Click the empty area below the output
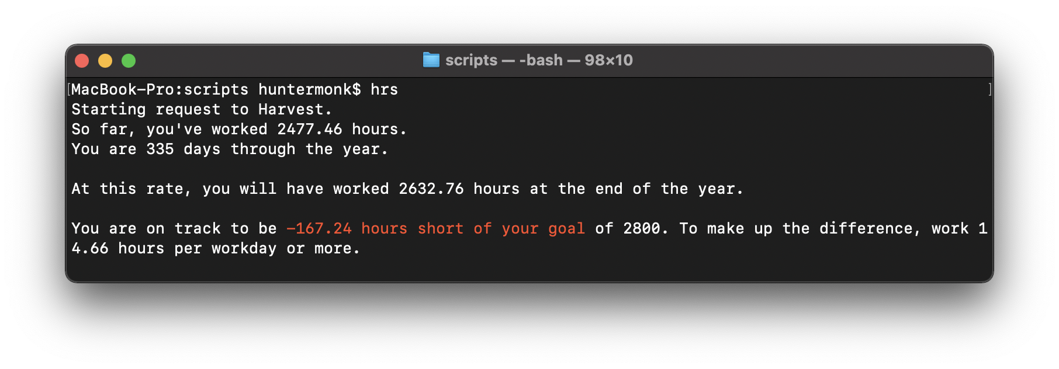1059x369 pixels. click(x=529, y=270)
